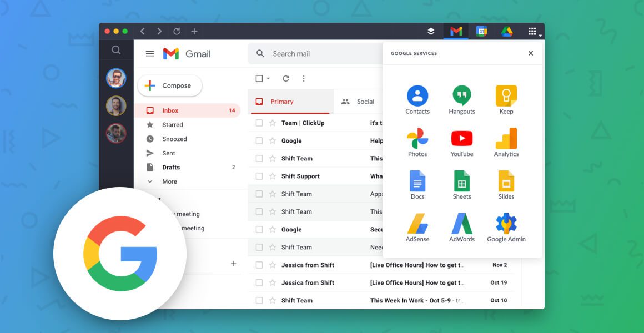This screenshot has height=333, width=644.
Task: Check the select-all checkbox above the inbox
Action: (x=259, y=78)
